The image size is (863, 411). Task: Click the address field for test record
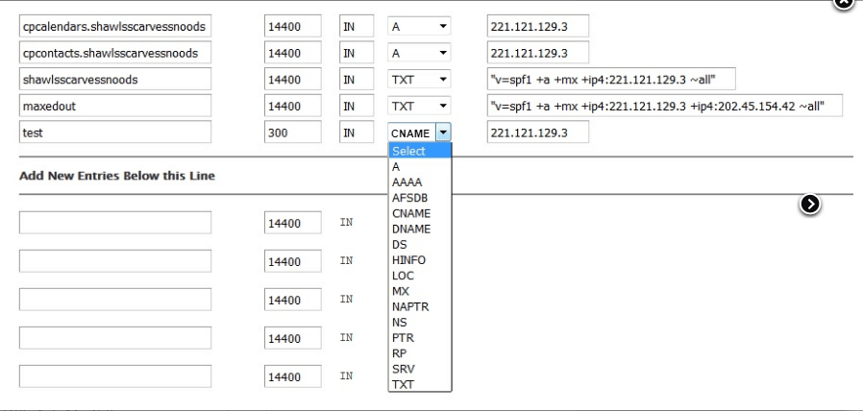click(537, 133)
